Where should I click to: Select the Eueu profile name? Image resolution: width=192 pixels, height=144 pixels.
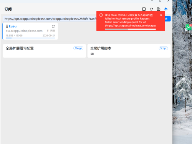(x=13, y=26)
